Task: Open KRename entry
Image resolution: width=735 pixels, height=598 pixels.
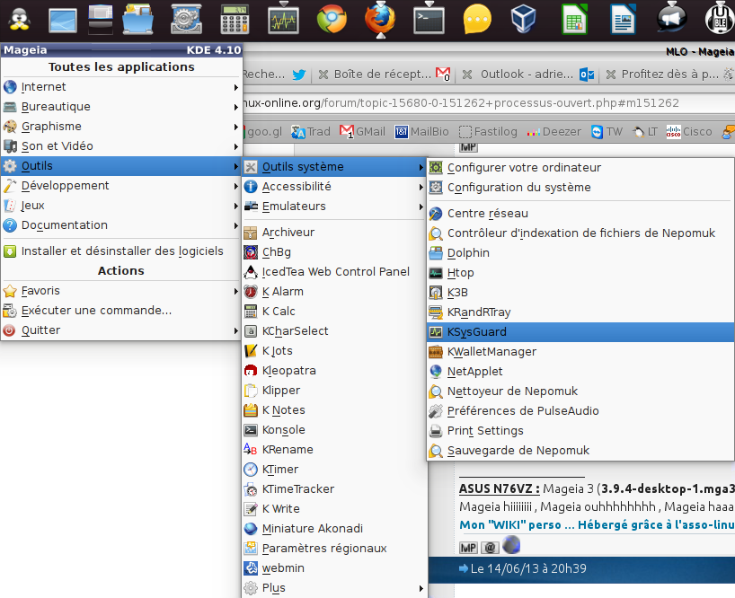Action: 333,450
